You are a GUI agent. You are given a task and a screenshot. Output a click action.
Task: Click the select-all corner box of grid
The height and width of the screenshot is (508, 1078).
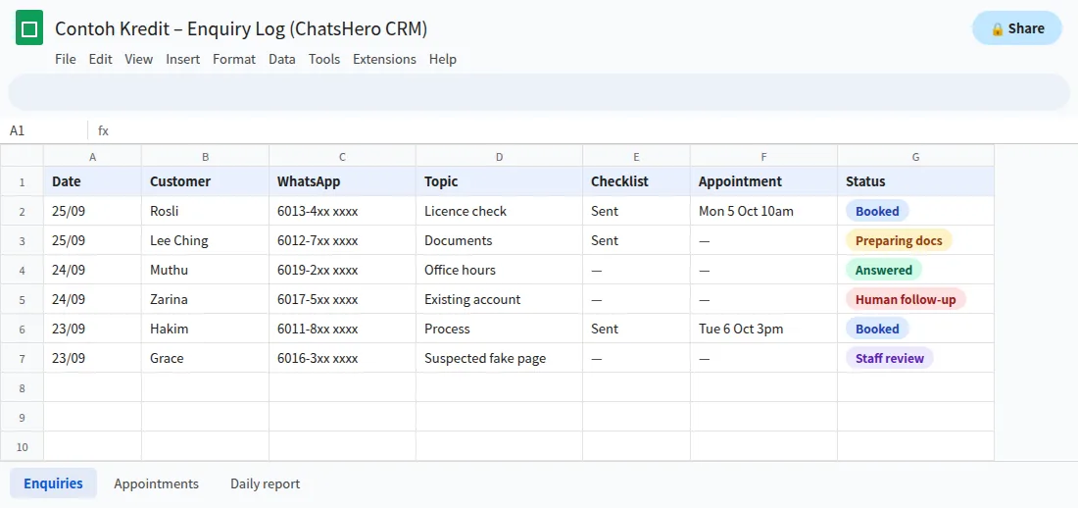(x=22, y=156)
